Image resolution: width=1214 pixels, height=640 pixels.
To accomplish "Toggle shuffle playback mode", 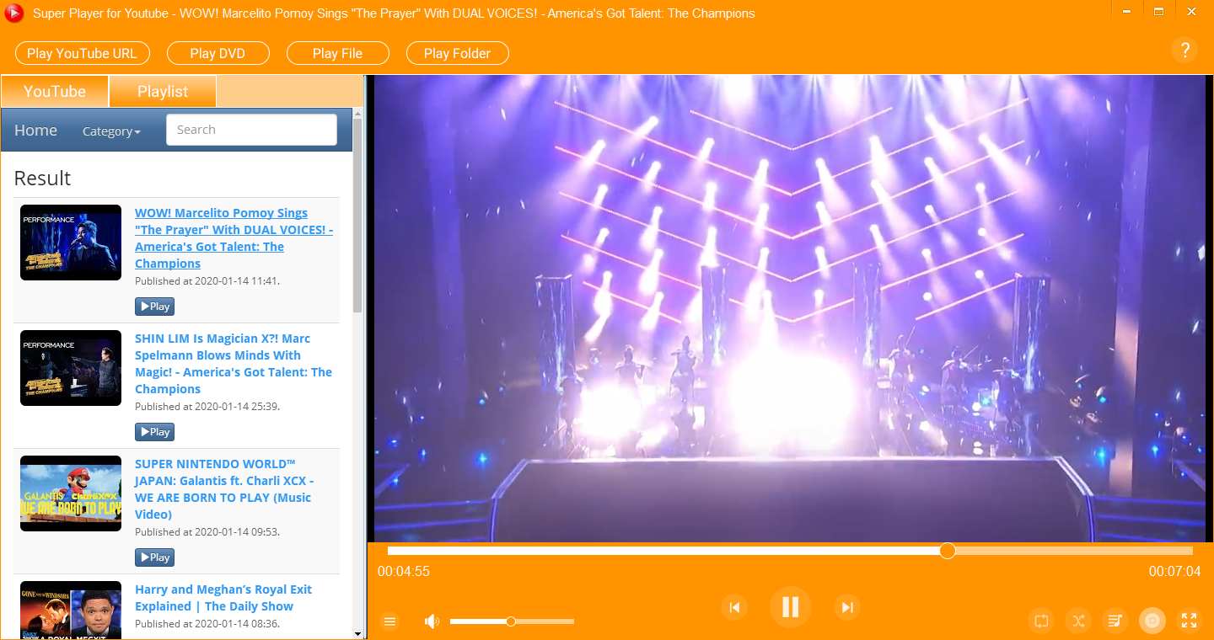I will (1078, 621).
